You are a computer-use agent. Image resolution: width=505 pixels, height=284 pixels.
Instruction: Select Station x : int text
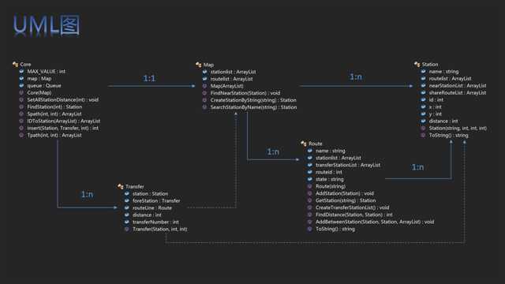[436, 107]
